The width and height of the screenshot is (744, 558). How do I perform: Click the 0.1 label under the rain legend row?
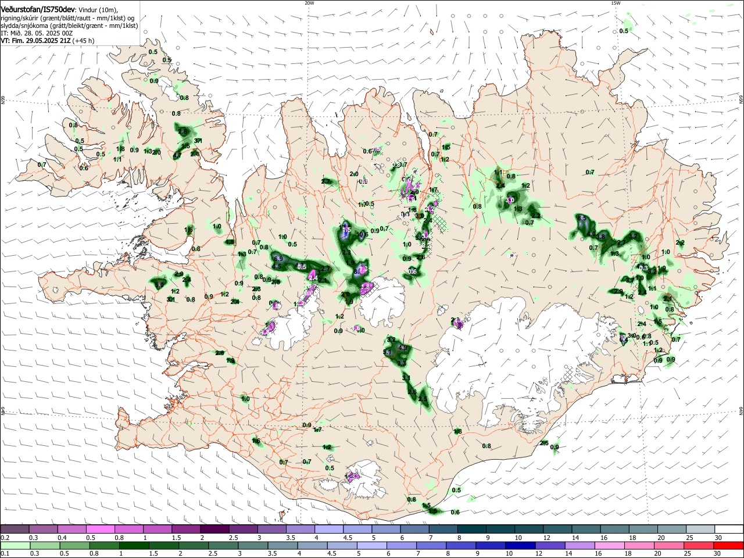tap(4, 553)
